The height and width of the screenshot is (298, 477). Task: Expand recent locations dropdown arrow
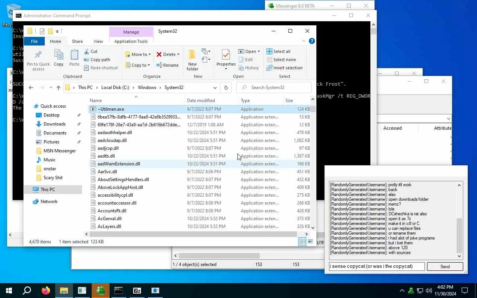click(50, 88)
